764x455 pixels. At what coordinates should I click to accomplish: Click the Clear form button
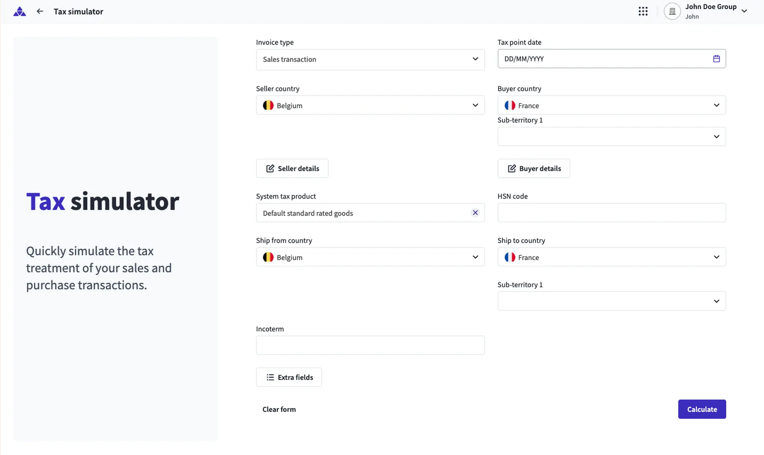pos(279,409)
